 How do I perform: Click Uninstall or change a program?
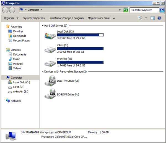coord(66,18)
